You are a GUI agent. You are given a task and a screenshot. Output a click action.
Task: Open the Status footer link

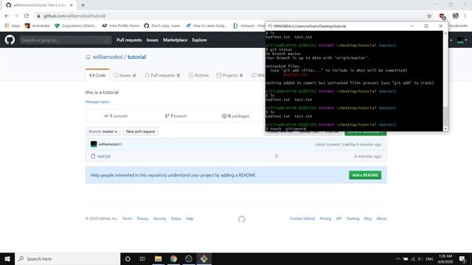[176, 219]
